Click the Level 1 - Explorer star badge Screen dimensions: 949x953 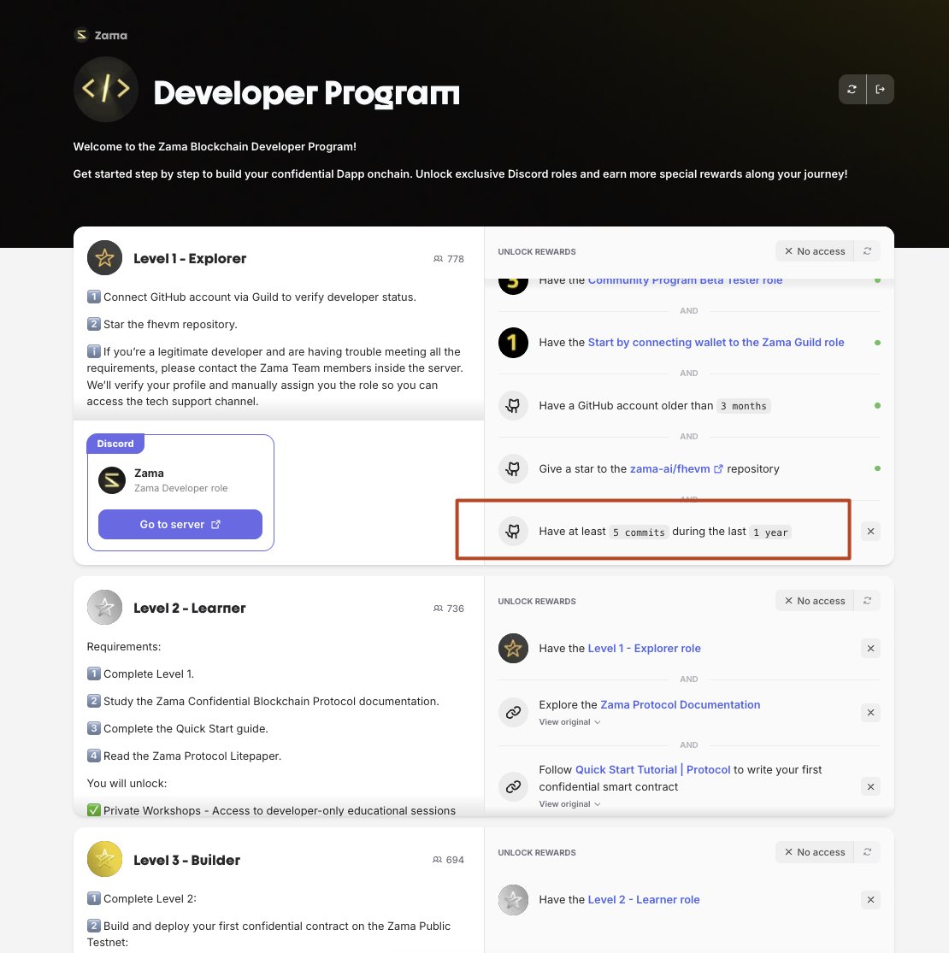pyautogui.click(x=104, y=258)
